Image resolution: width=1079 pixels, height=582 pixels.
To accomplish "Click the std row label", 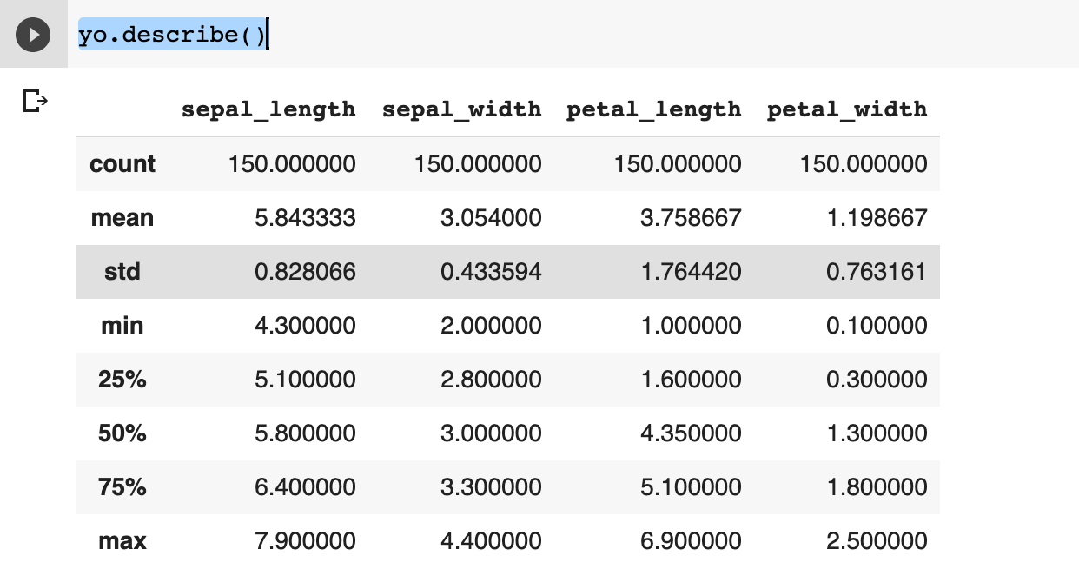I will [122, 272].
